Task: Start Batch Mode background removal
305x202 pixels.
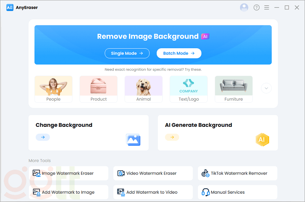Action: (x=179, y=54)
